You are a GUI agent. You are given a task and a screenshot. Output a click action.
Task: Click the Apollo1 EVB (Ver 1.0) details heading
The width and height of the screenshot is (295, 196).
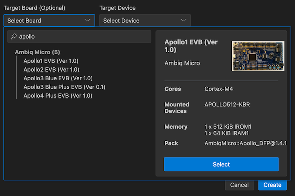pos(191,46)
